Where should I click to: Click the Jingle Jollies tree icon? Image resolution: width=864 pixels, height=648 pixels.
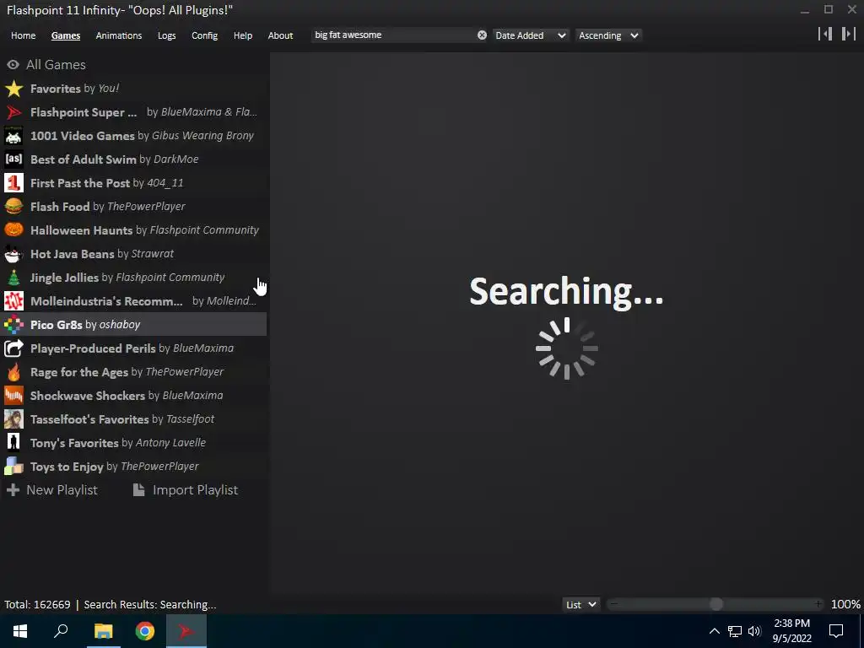[x=13, y=278]
